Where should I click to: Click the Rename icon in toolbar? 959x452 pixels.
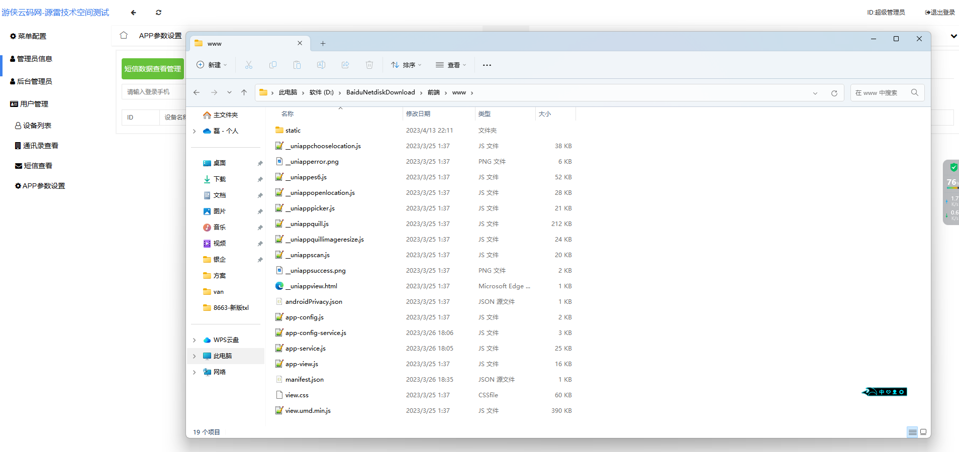pyautogui.click(x=321, y=65)
